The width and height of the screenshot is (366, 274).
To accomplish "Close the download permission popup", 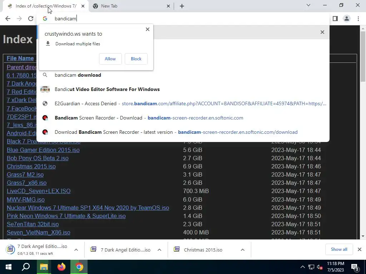I will coord(148,29).
